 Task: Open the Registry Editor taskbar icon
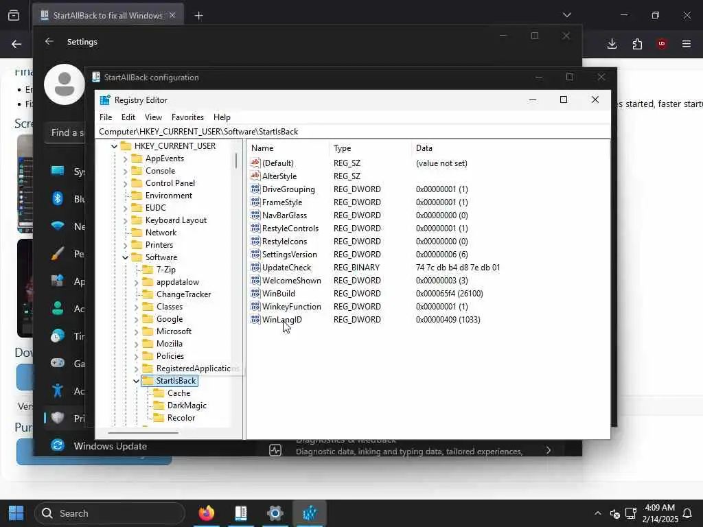coord(310,513)
